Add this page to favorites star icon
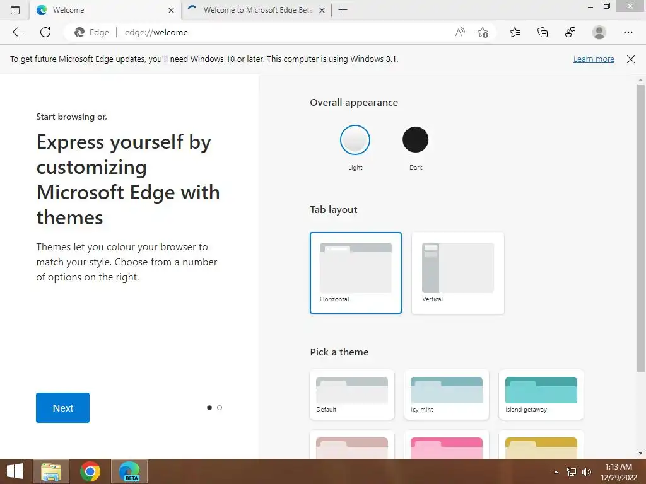The width and height of the screenshot is (646, 484). pos(483,32)
